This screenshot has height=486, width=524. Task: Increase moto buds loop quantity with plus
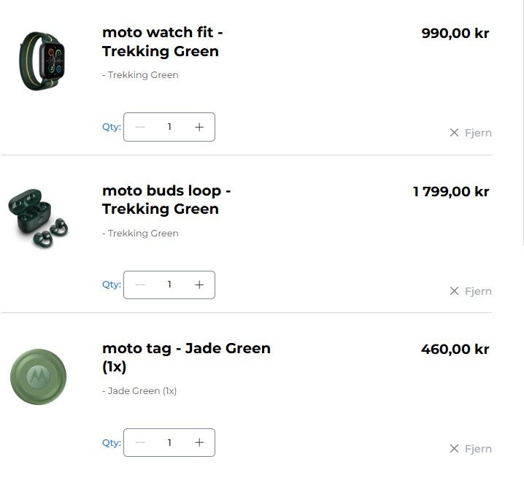(x=199, y=285)
